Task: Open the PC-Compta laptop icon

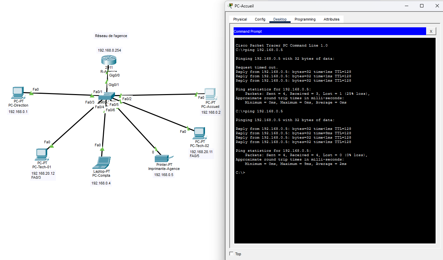Action: [101, 163]
